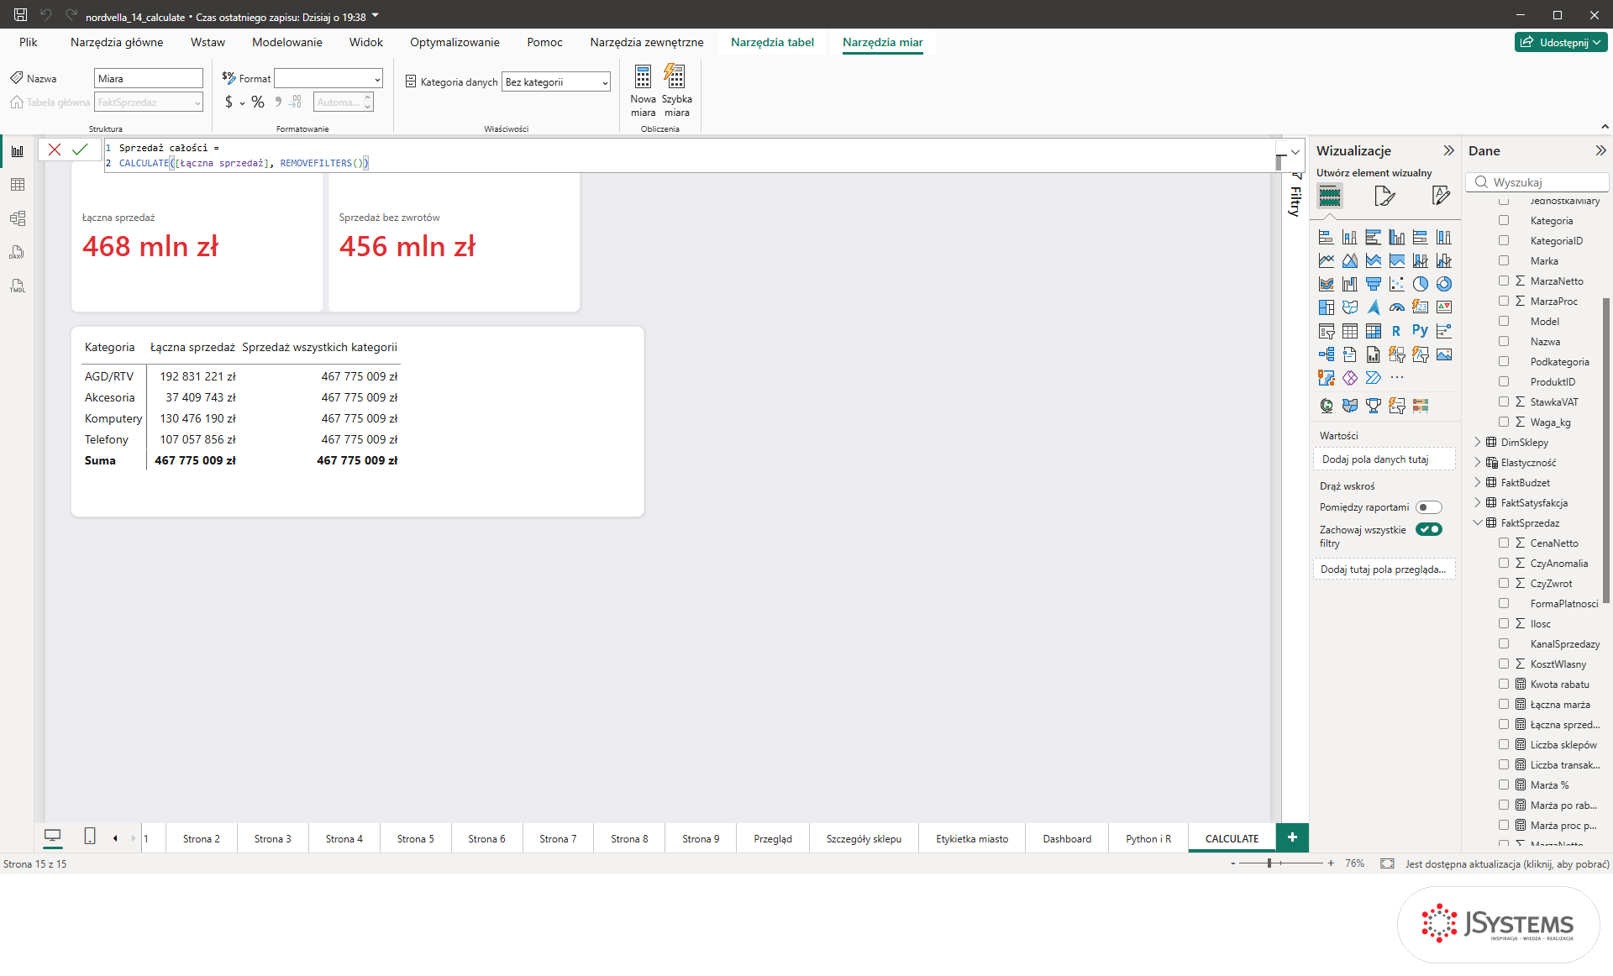Image resolution: width=1613 pixels, height=976 pixels.
Task: Expand the formula bar chevron
Action: click(x=1295, y=152)
